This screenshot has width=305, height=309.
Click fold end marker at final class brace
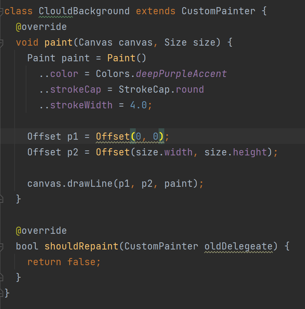tap(1, 293)
